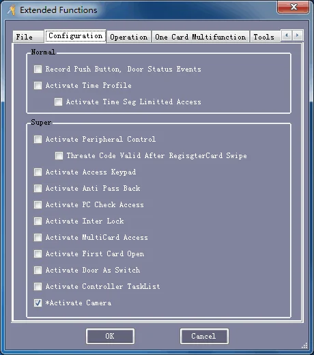
Task: Enable Activate Anti Pass Back
Action: pos(38,188)
